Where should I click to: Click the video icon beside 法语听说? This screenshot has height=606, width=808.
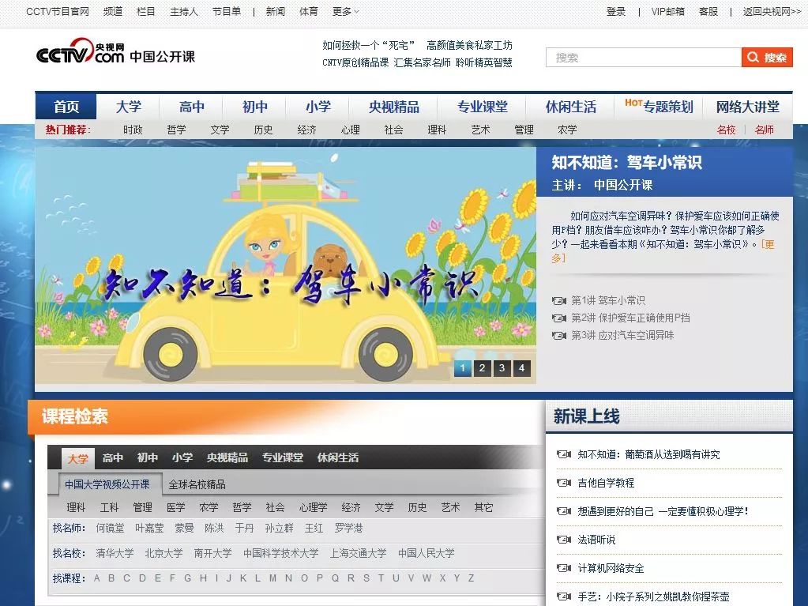point(562,539)
